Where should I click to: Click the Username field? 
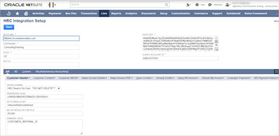click(42, 47)
